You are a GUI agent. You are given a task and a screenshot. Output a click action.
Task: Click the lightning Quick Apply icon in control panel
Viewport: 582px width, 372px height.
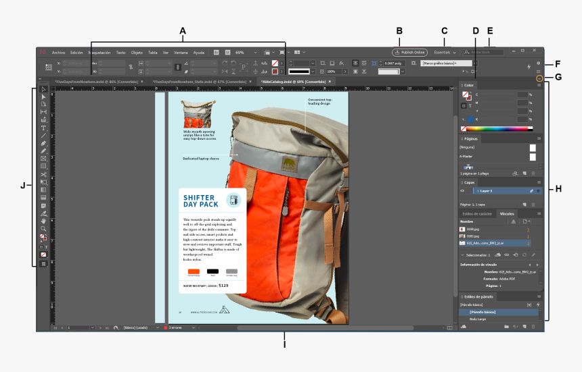coord(529,67)
